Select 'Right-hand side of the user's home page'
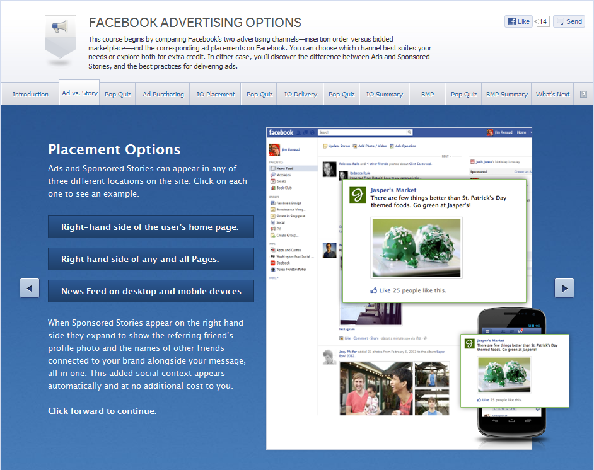 point(151,227)
